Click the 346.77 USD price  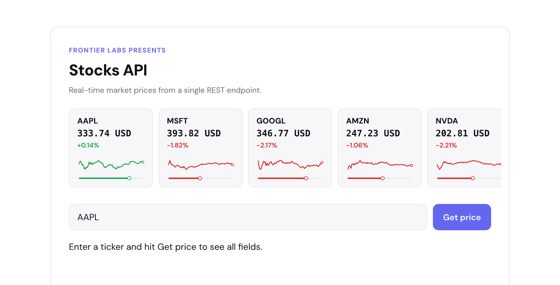(x=283, y=133)
